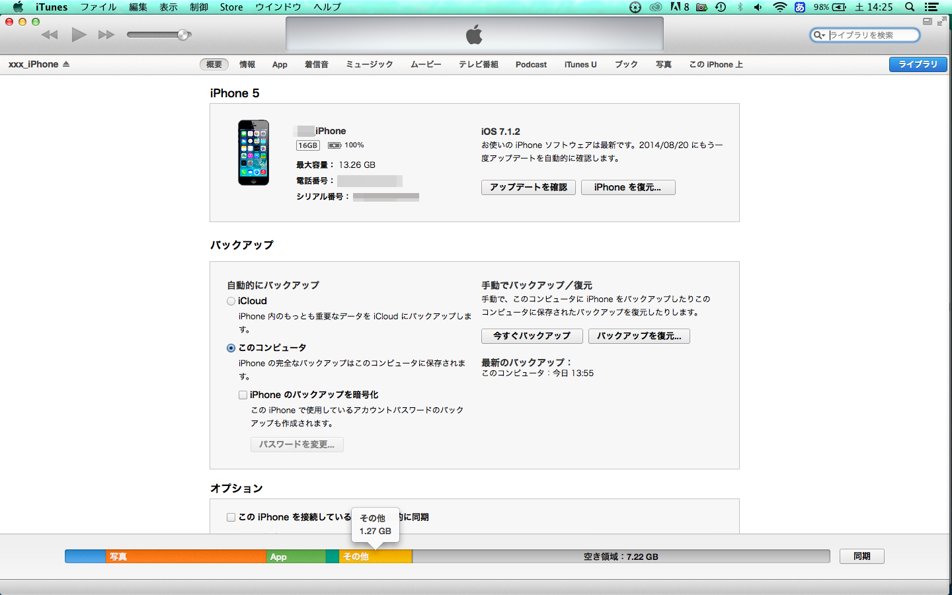Select the 概要 tab

tap(214, 64)
